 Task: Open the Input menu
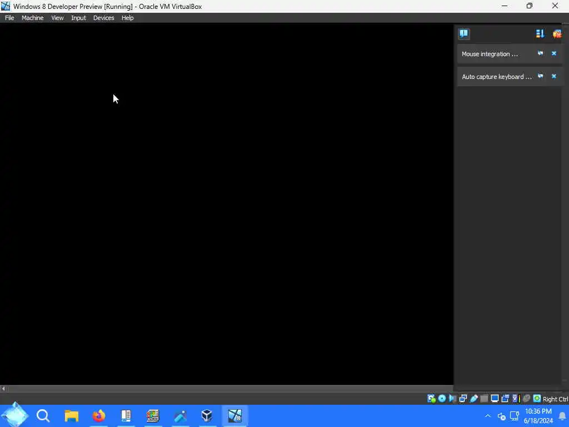click(78, 18)
